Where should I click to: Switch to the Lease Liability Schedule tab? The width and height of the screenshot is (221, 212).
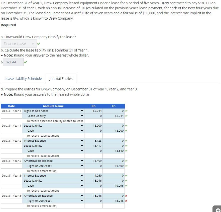(x=23, y=78)
